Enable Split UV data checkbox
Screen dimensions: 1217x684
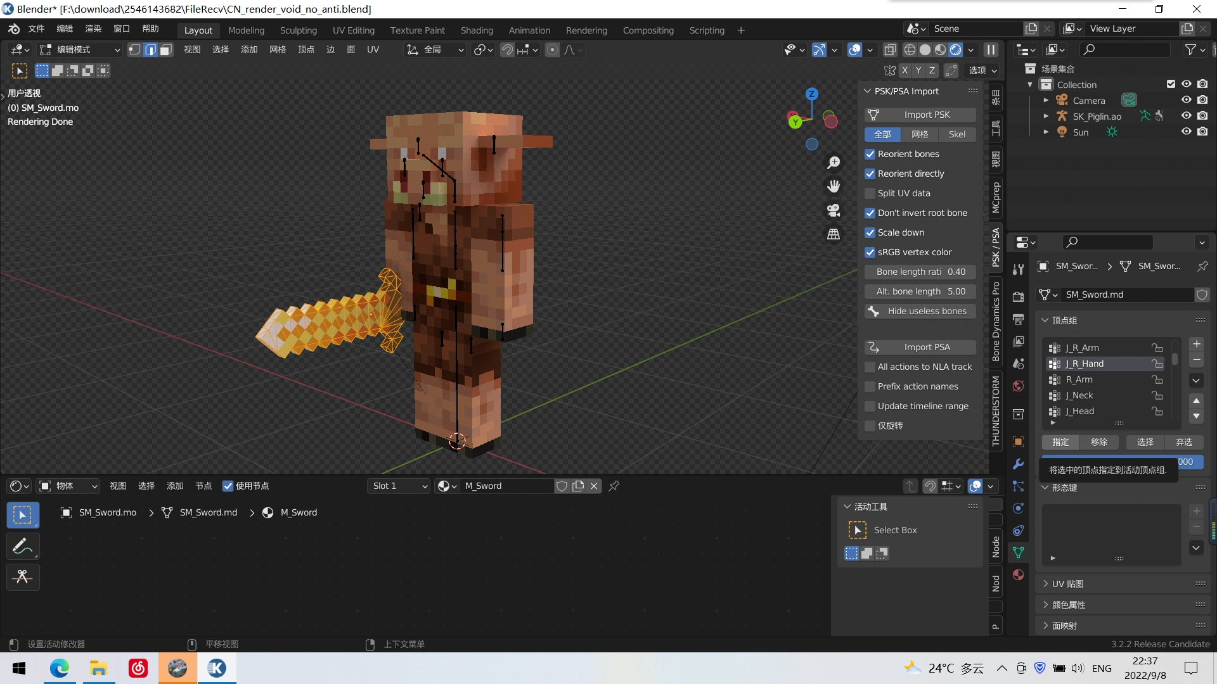click(x=870, y=193)
